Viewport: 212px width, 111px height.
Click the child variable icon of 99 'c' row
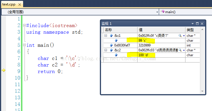point(116,41)
